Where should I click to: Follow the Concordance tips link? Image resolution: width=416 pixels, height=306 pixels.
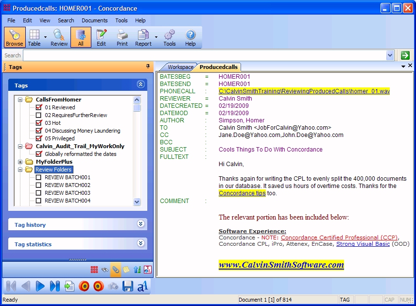242,193
